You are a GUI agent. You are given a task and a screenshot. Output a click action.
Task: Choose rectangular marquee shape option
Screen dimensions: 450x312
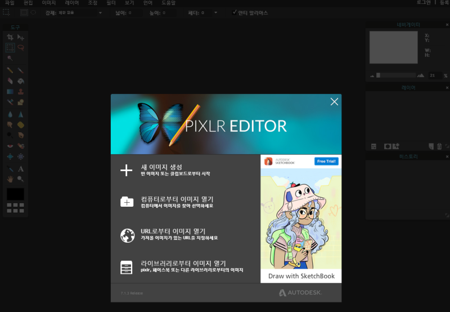tap(24, 12)
